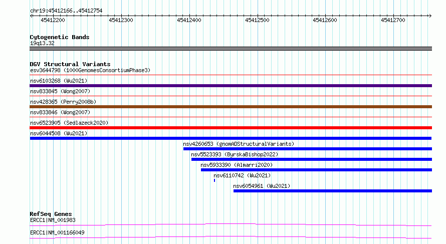
Task: Click the left arrow of the ruler
Action: pos(31,16)
